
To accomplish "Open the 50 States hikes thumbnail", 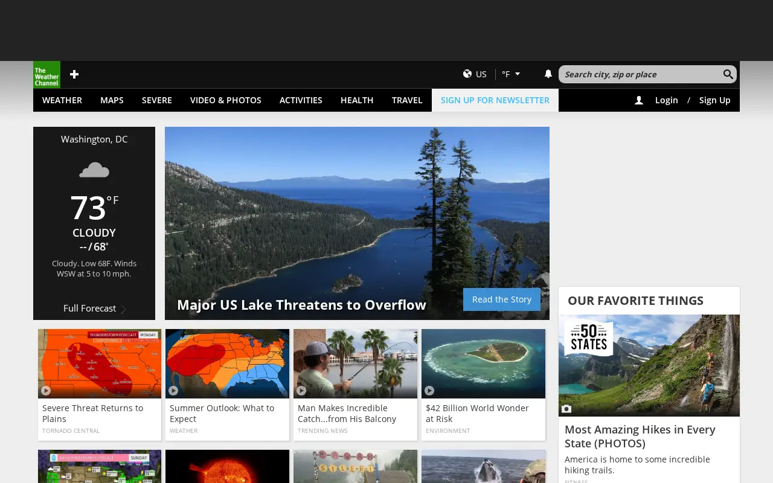I will [649, 365].
